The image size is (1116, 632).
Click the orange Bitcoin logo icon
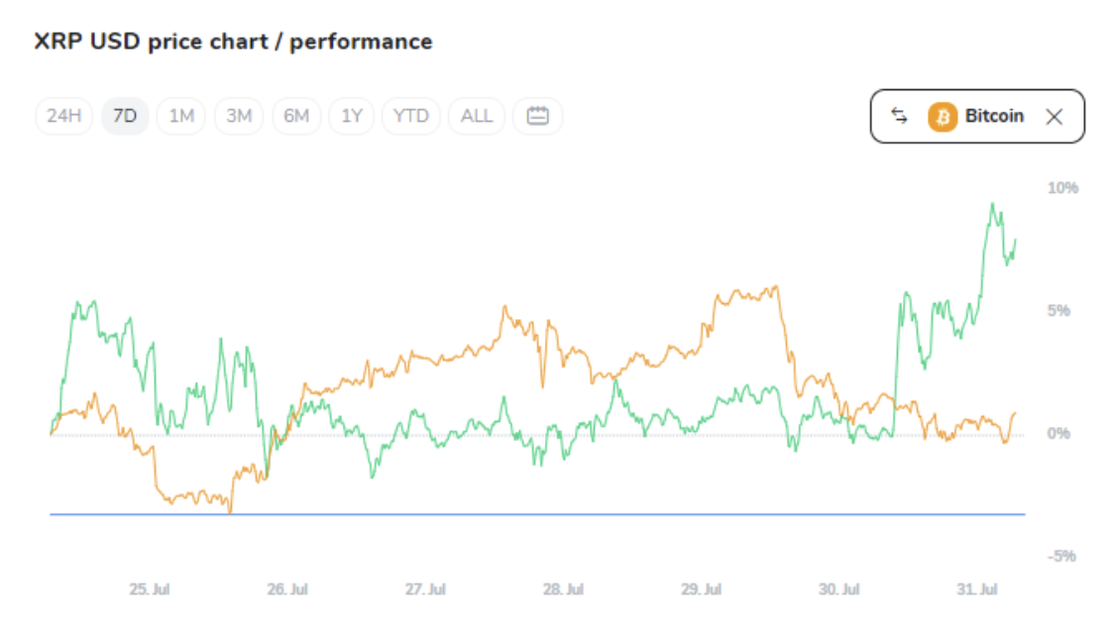(x=942, y=116)
